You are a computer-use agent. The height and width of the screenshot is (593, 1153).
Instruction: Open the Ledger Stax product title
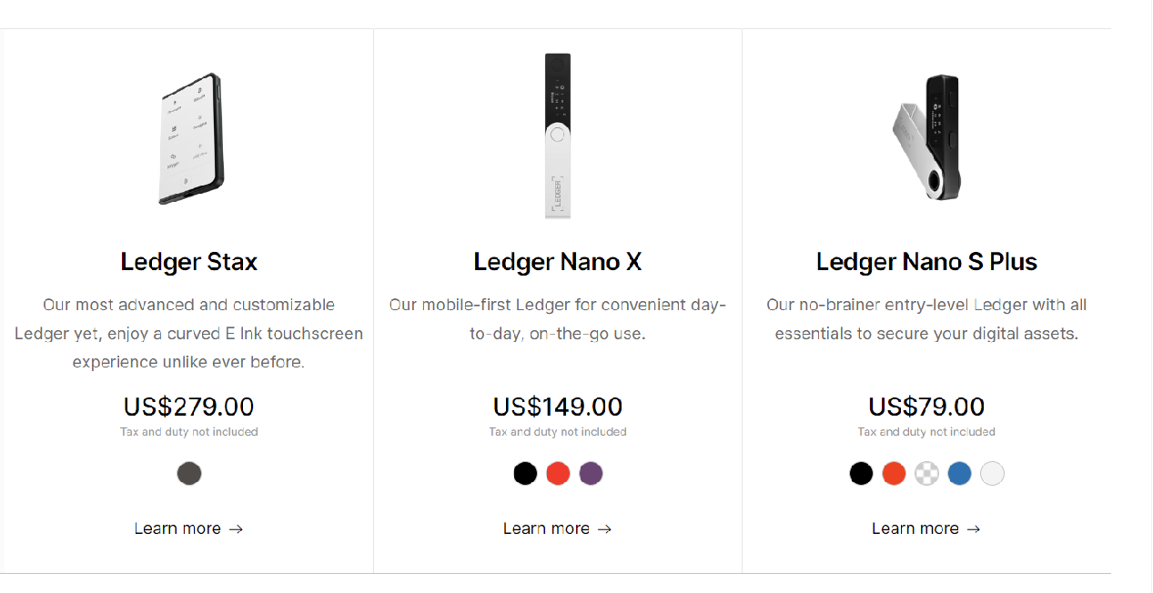(x=189, y=262)
